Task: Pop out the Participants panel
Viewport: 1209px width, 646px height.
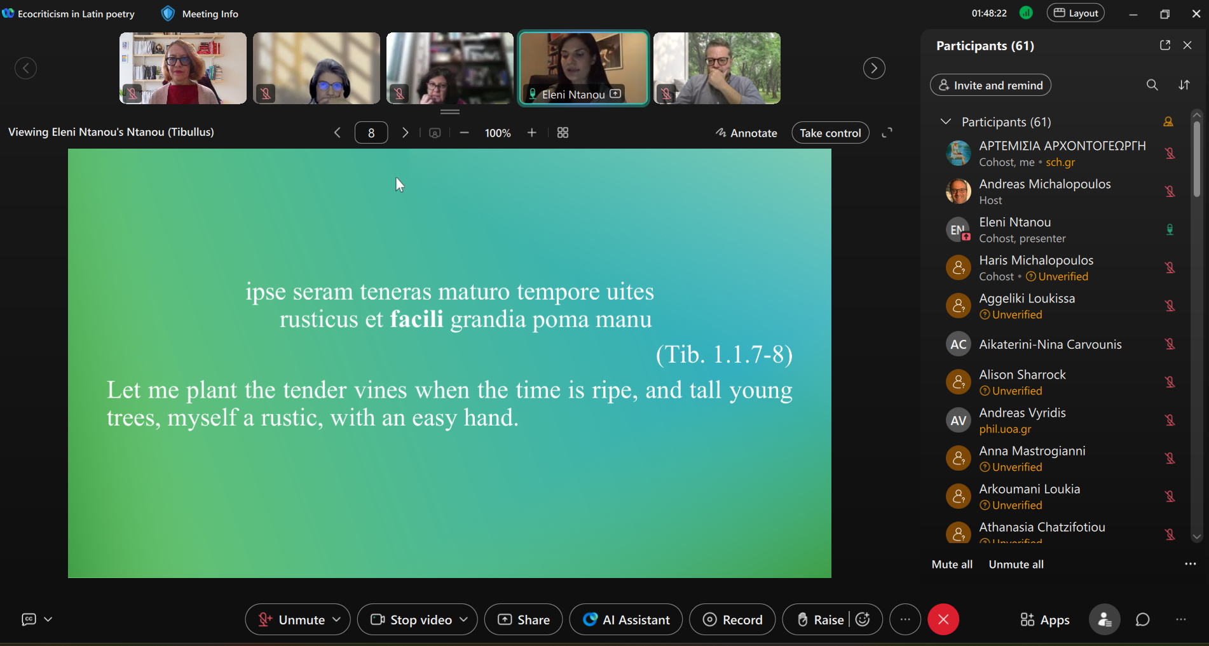Action: [x=1165, y=45]
